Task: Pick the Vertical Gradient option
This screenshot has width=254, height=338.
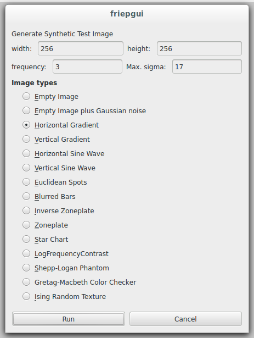Action: click(x=26, y=139)
